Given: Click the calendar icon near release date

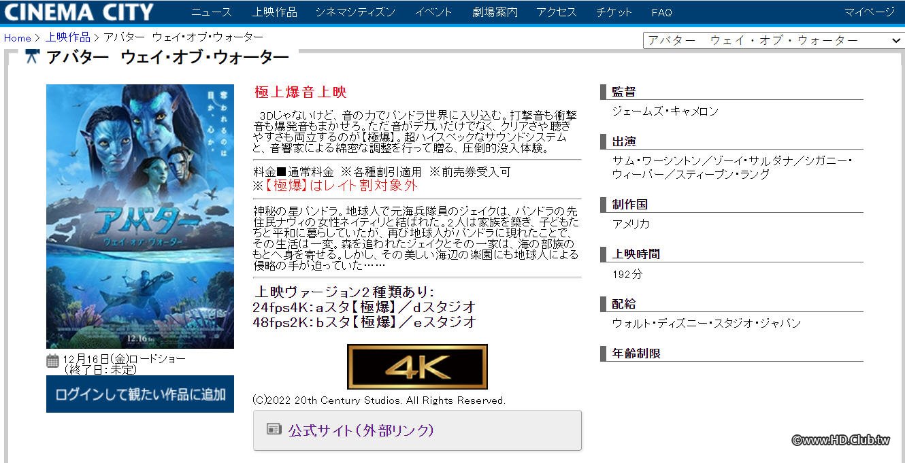Looking at the screenshot, I should (x=52, y=361).
